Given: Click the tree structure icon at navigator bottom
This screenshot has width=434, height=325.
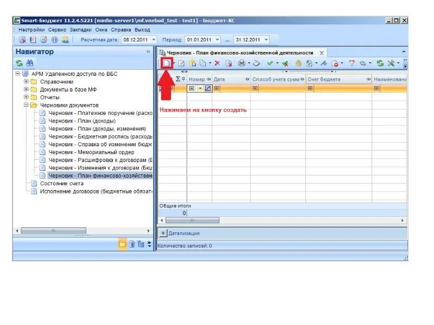Looking at the screenshot, I should point(141,244).
